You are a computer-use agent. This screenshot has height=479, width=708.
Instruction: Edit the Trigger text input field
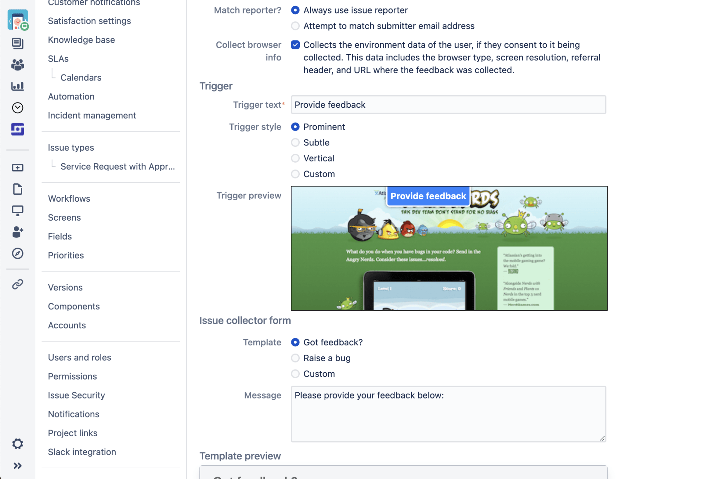(x=448, y=105)
